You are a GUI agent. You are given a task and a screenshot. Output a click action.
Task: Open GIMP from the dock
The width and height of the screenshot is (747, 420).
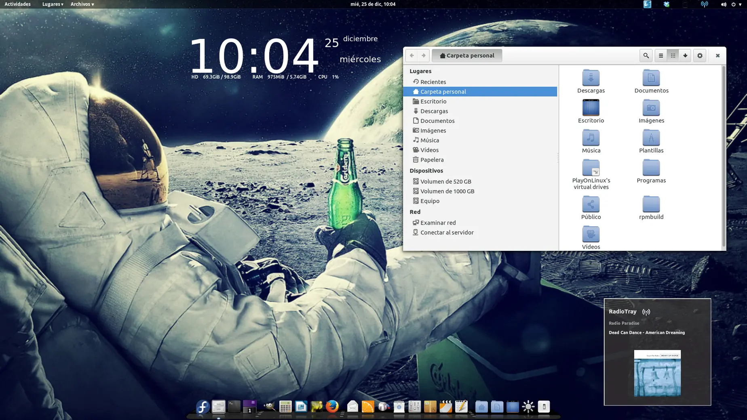269,407
